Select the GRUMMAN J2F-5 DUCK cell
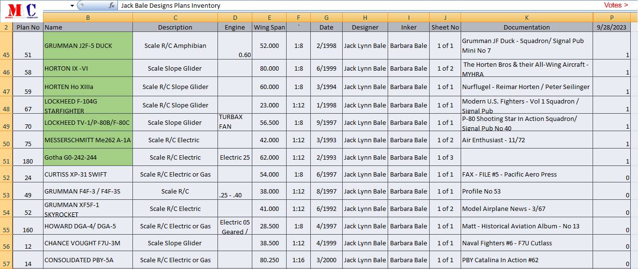 (88, 46)
